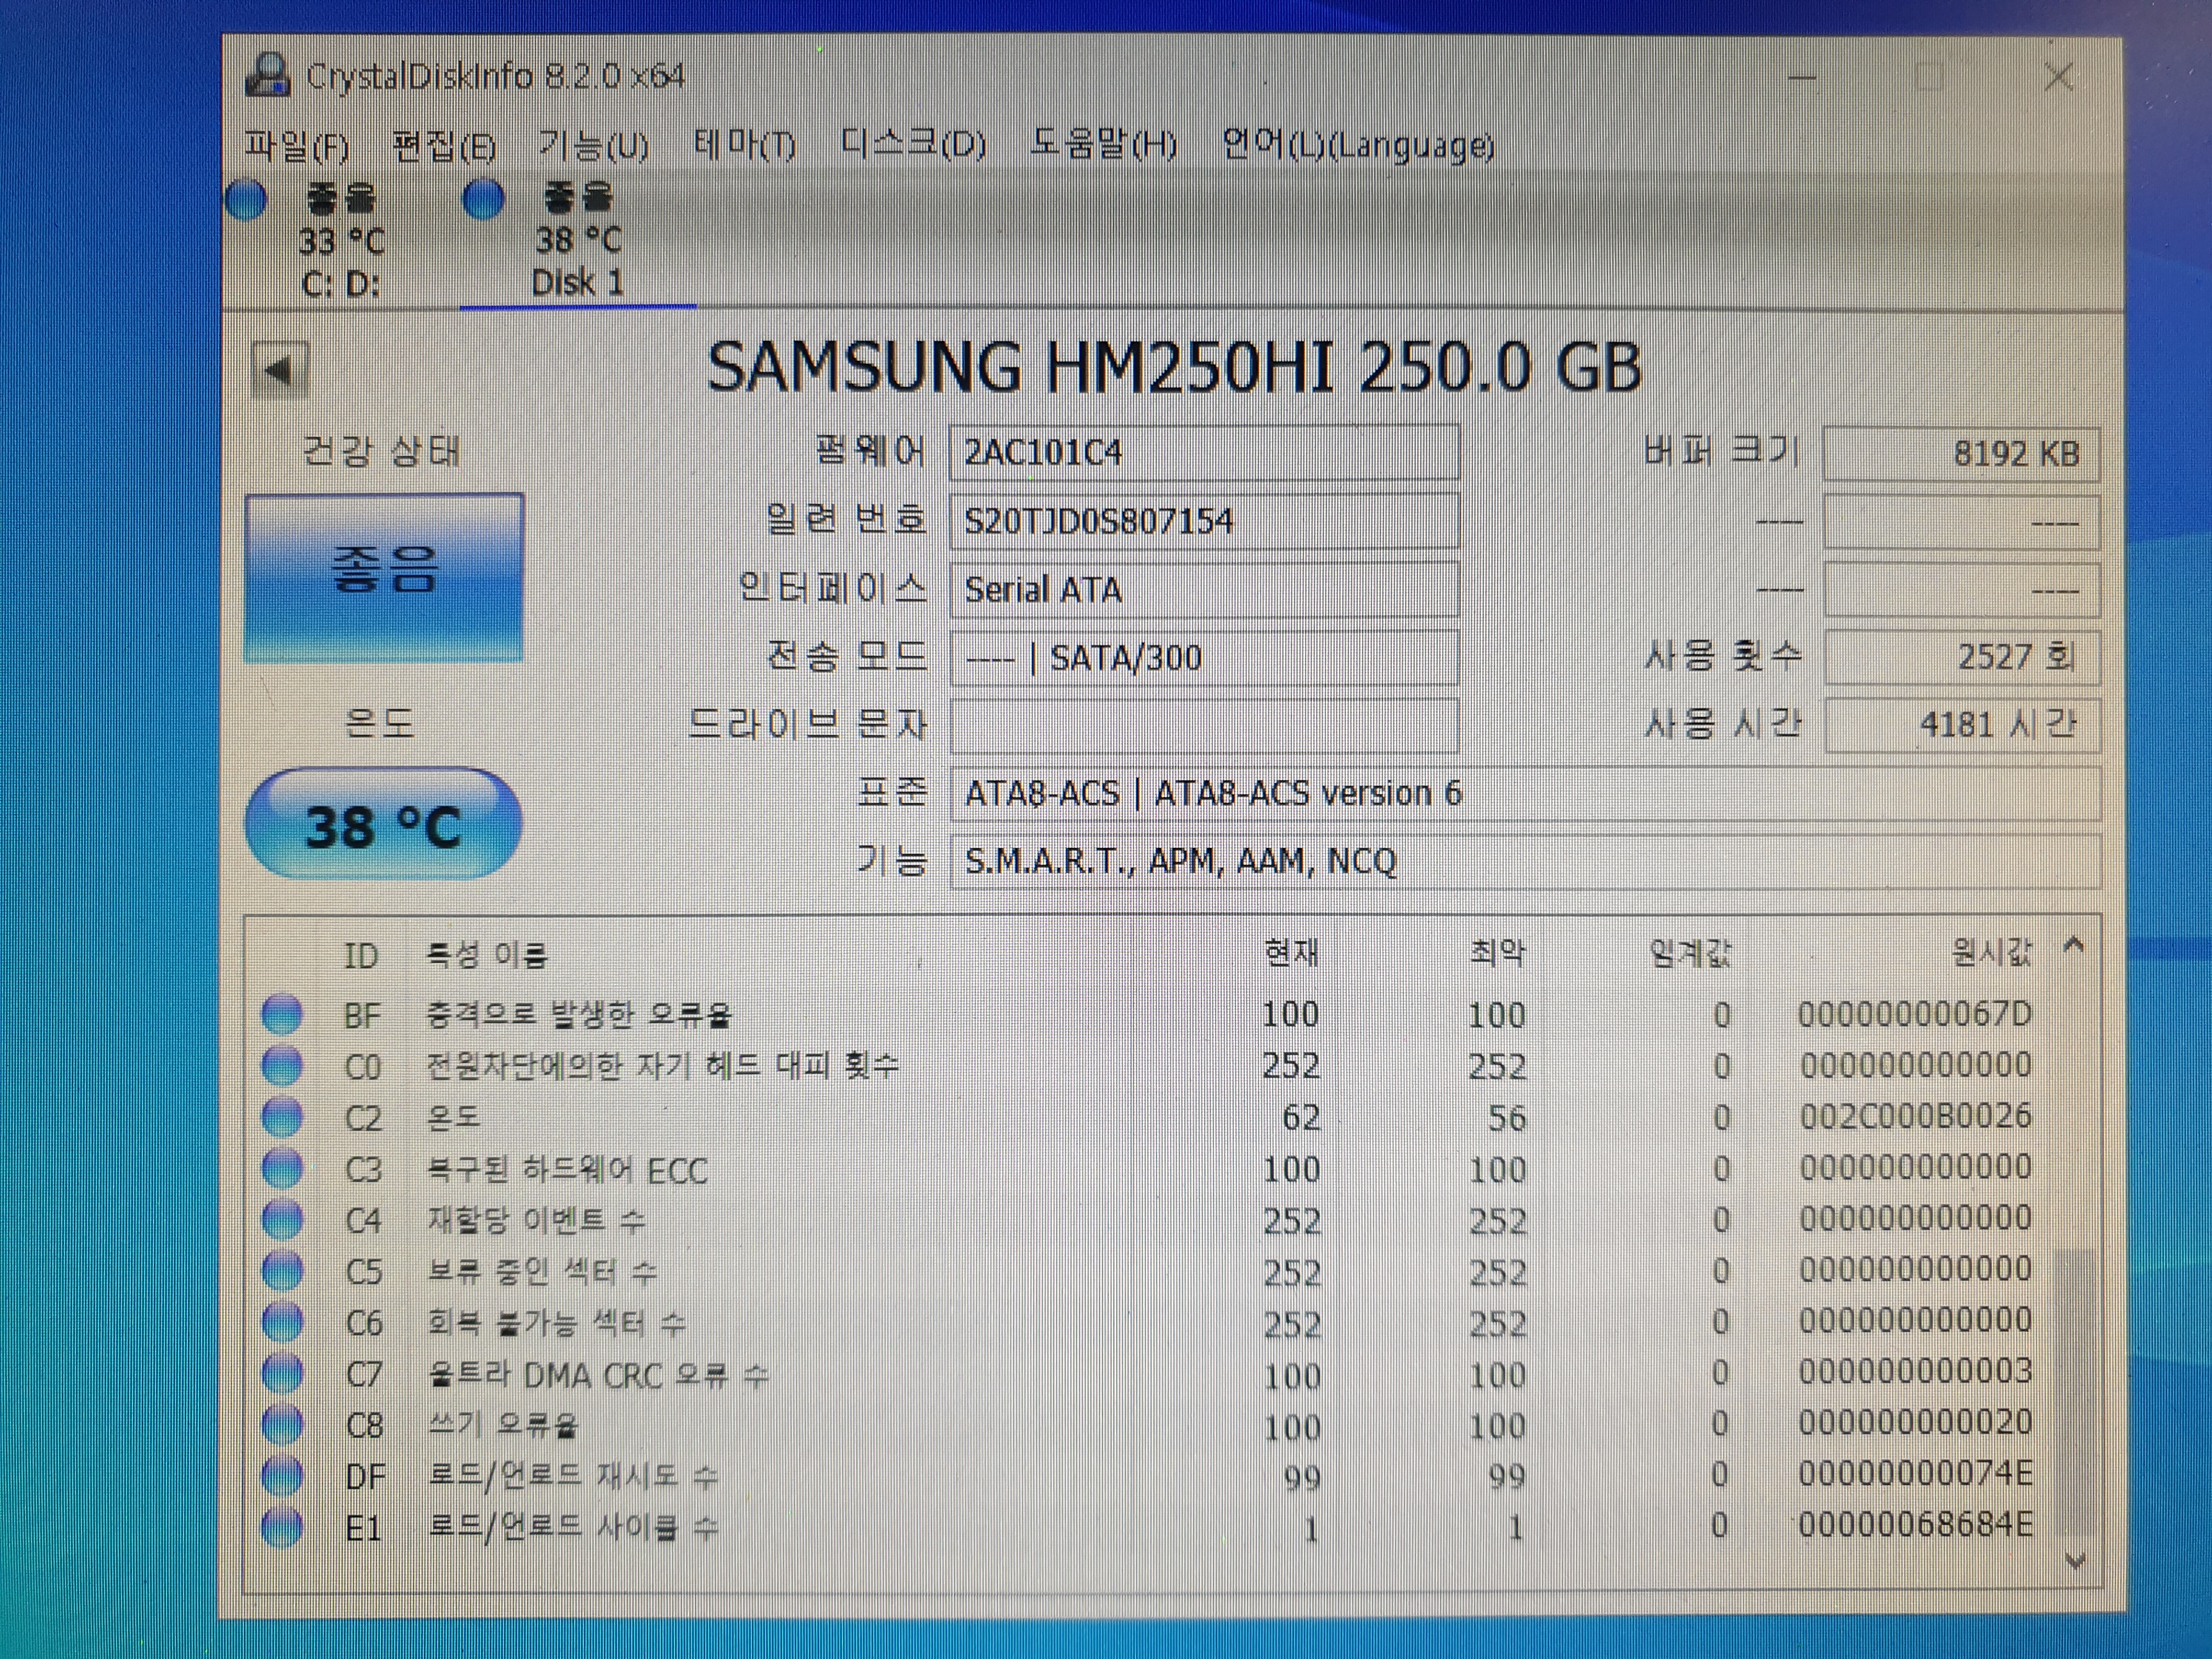
Task: Click blue status circle for Disk 1
Action: tap(484, 199)
